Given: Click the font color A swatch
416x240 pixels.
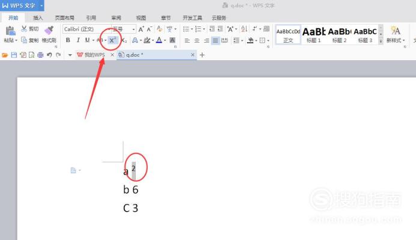Looking at the screenshot, I should click(x=159, y=40).
